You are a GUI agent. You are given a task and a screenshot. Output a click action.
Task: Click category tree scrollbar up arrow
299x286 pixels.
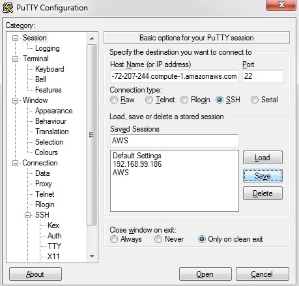92,38
